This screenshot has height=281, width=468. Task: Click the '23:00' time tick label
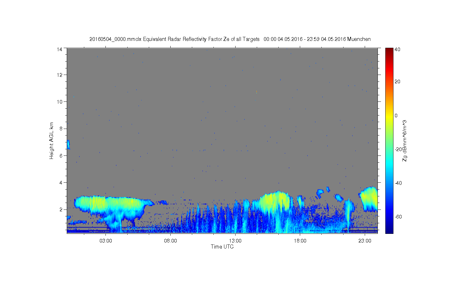[x=364, y=241]
